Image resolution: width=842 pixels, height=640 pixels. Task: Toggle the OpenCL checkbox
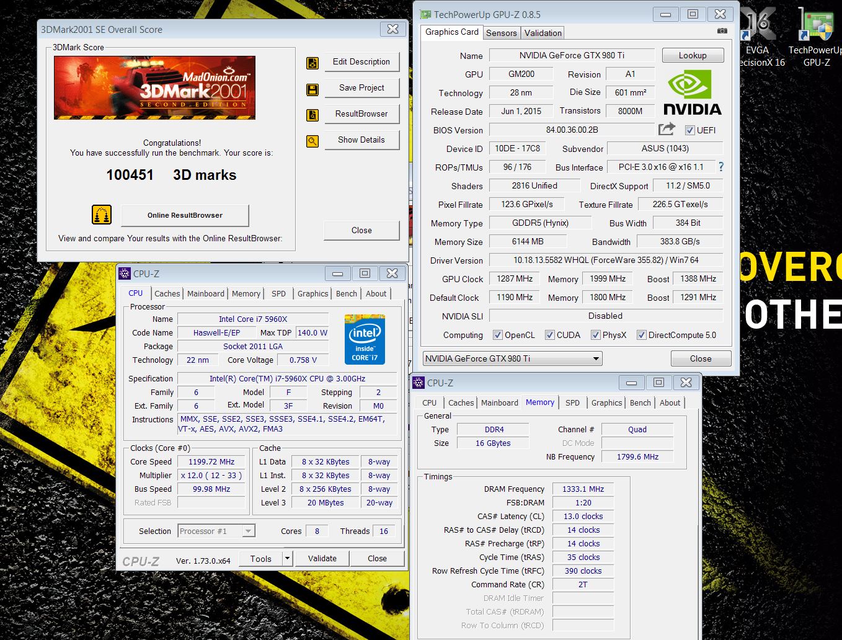coord(497,335)
